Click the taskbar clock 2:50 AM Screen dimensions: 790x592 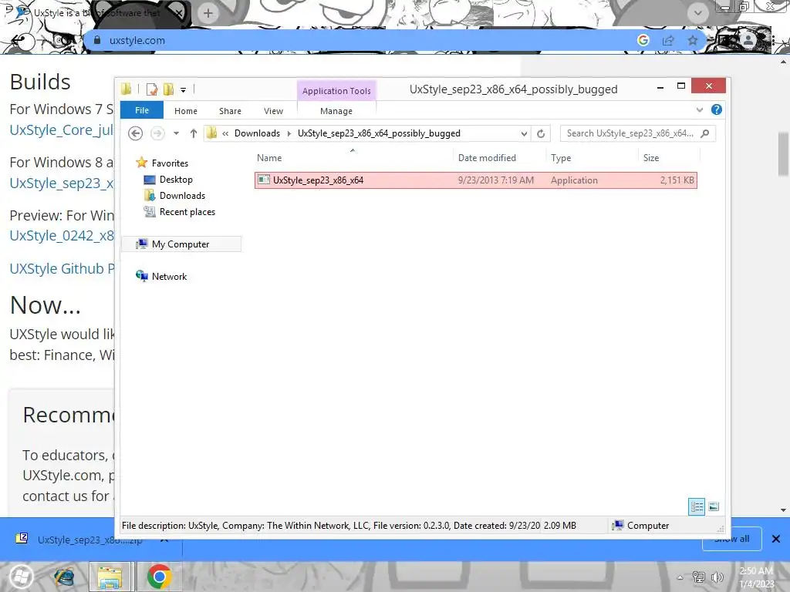pos(756,577)
